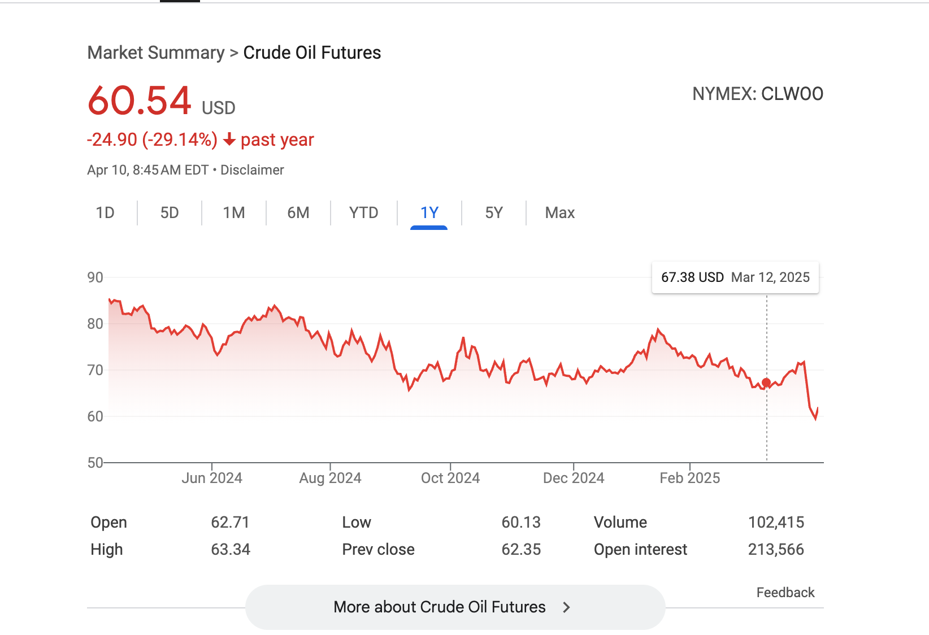Click the Oct 2024 axis label

click(x=450, y=478)
